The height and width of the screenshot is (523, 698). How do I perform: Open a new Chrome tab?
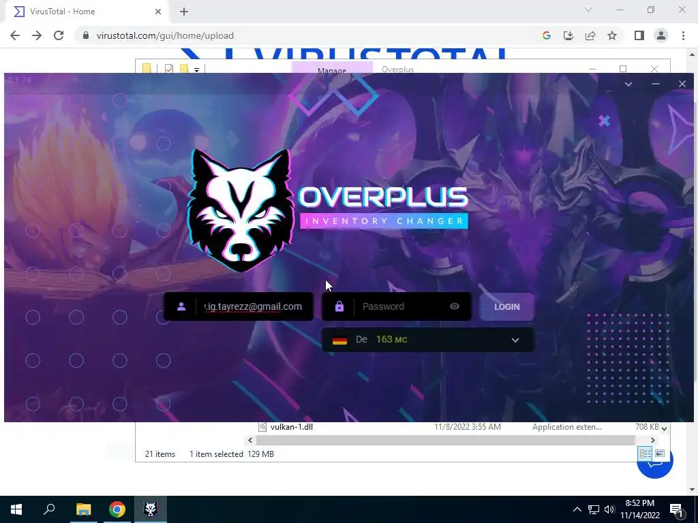click(x=184, y=12)
